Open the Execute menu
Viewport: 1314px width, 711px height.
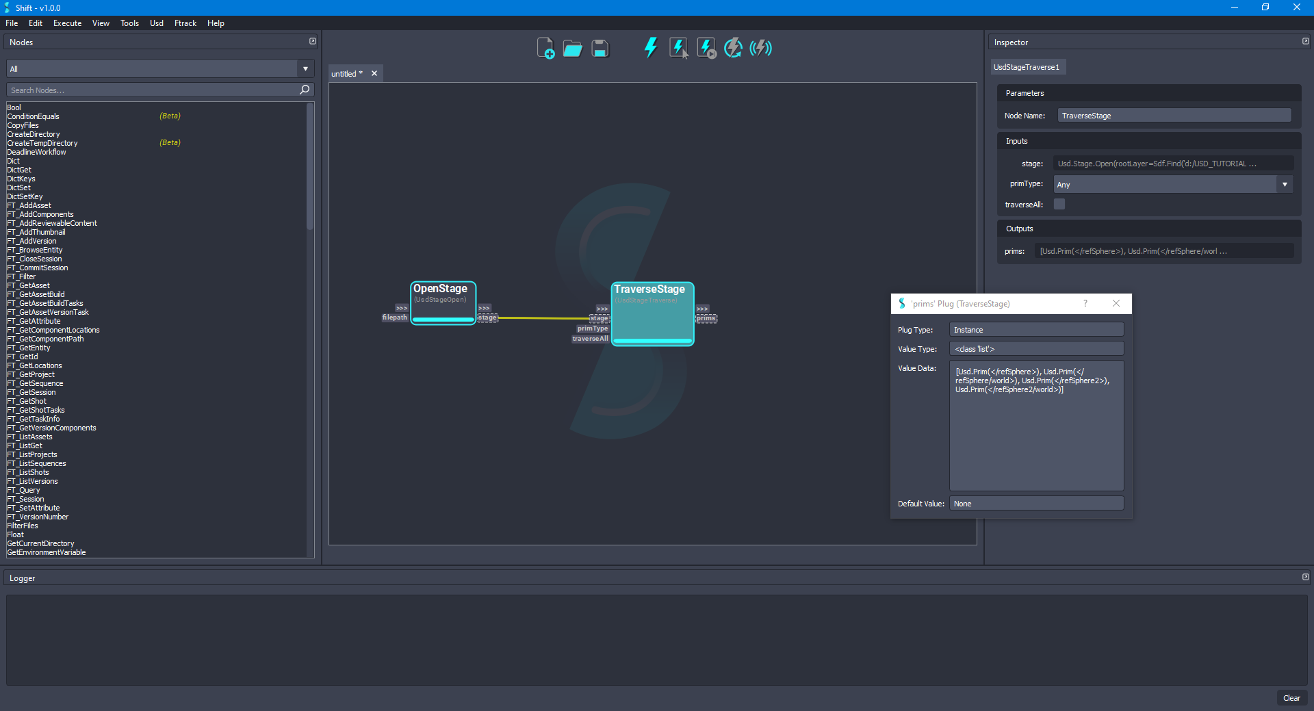[67, 23]
